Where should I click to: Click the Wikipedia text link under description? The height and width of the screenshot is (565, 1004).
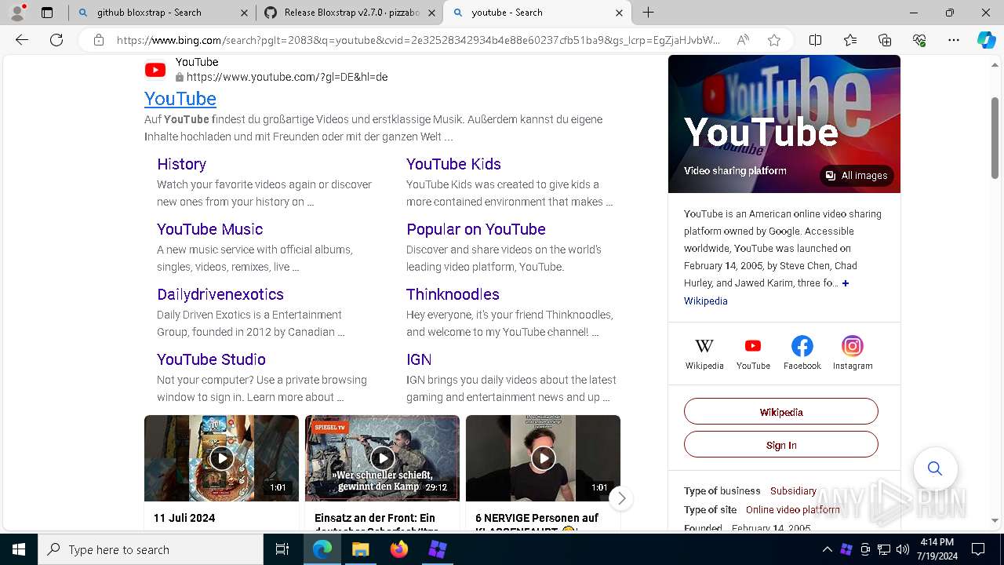[706, 301]
